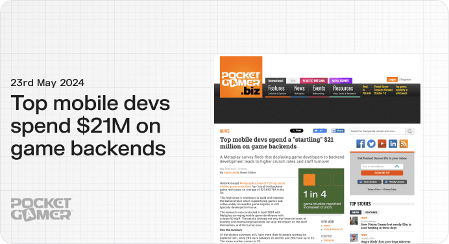The width and height of the screenshot is (449, 244).
Task: Click the Register link
Action: click(406, 80)
